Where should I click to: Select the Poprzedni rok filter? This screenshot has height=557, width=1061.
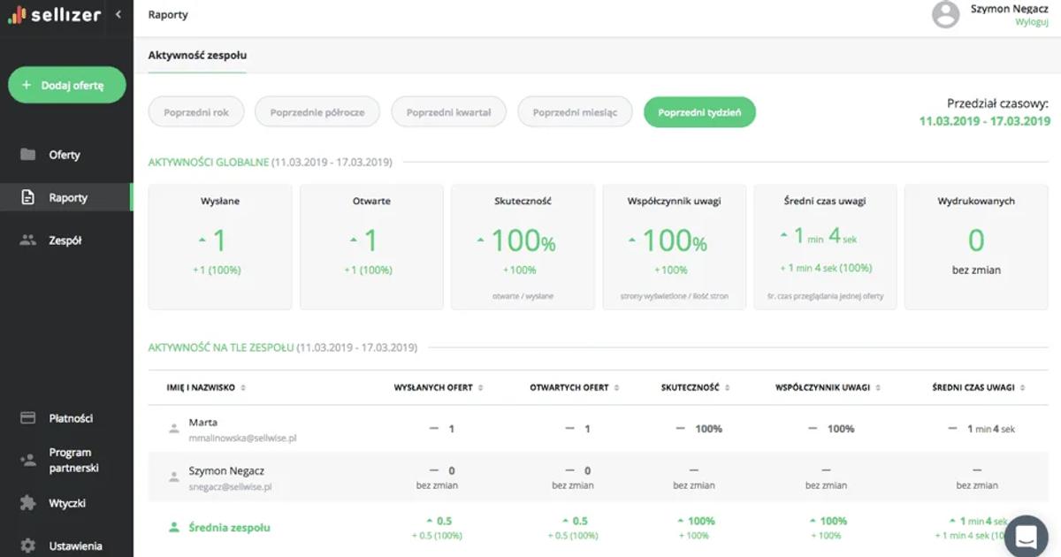click(x=196, y=112)
